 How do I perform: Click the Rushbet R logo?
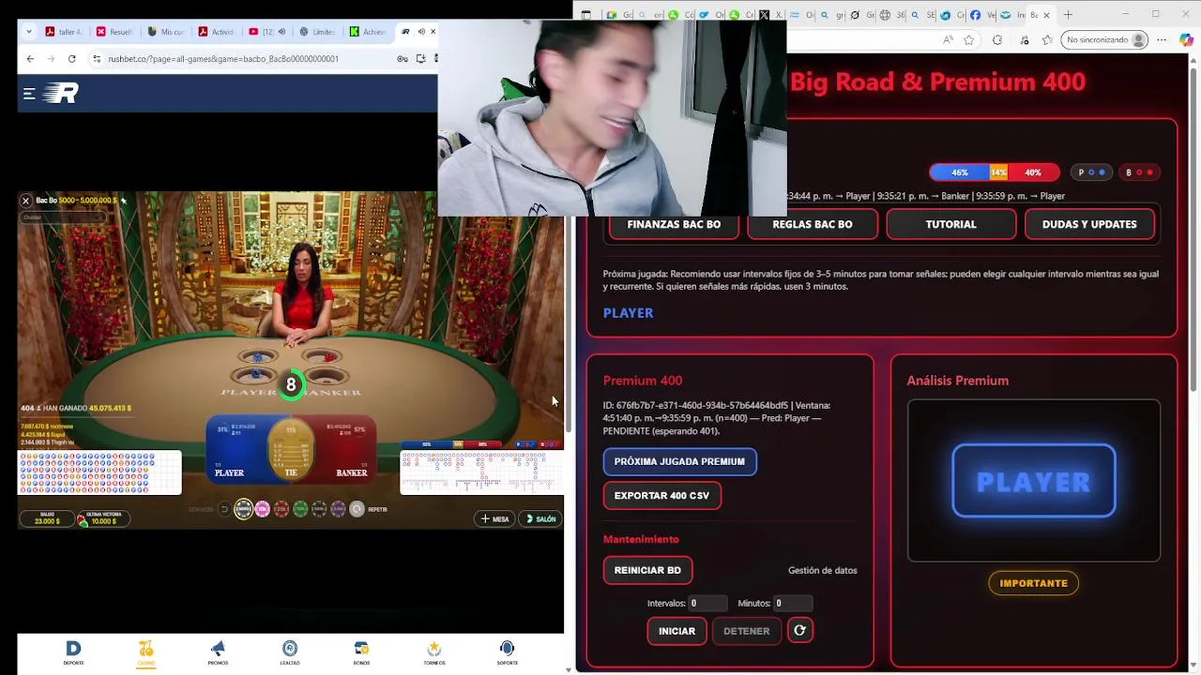tap(62, 93)
